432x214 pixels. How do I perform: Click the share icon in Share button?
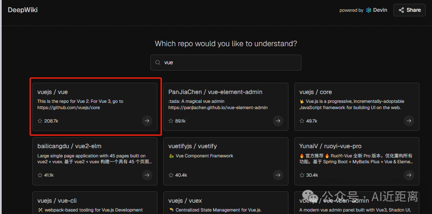pyautogui.click(x=401, y=10)
